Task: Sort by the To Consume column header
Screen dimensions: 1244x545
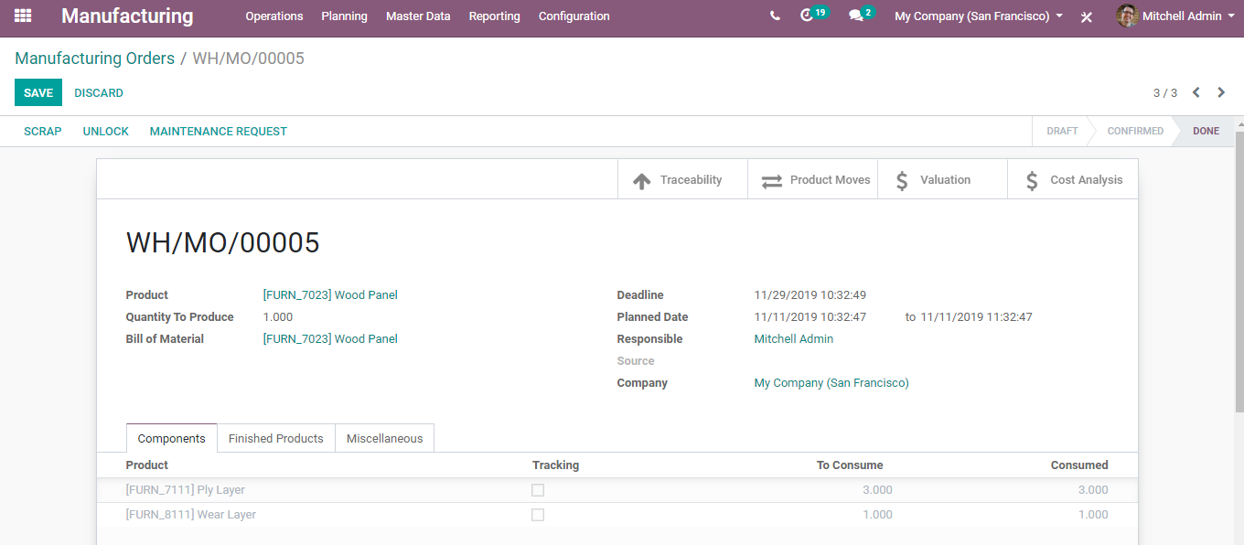Action: tap(850, 465)
